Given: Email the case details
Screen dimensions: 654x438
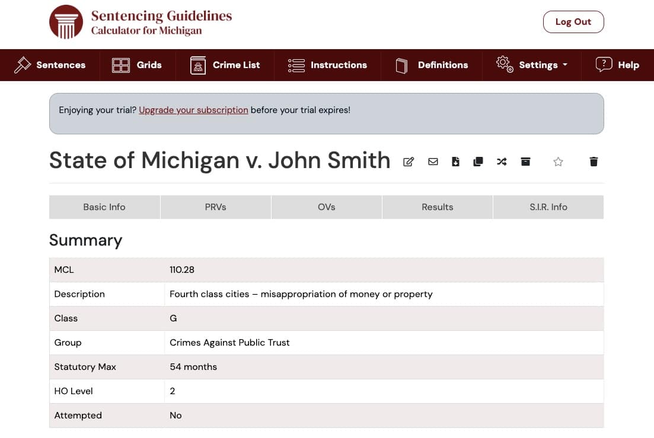Looking at the screenshot, I should [433, 161].
